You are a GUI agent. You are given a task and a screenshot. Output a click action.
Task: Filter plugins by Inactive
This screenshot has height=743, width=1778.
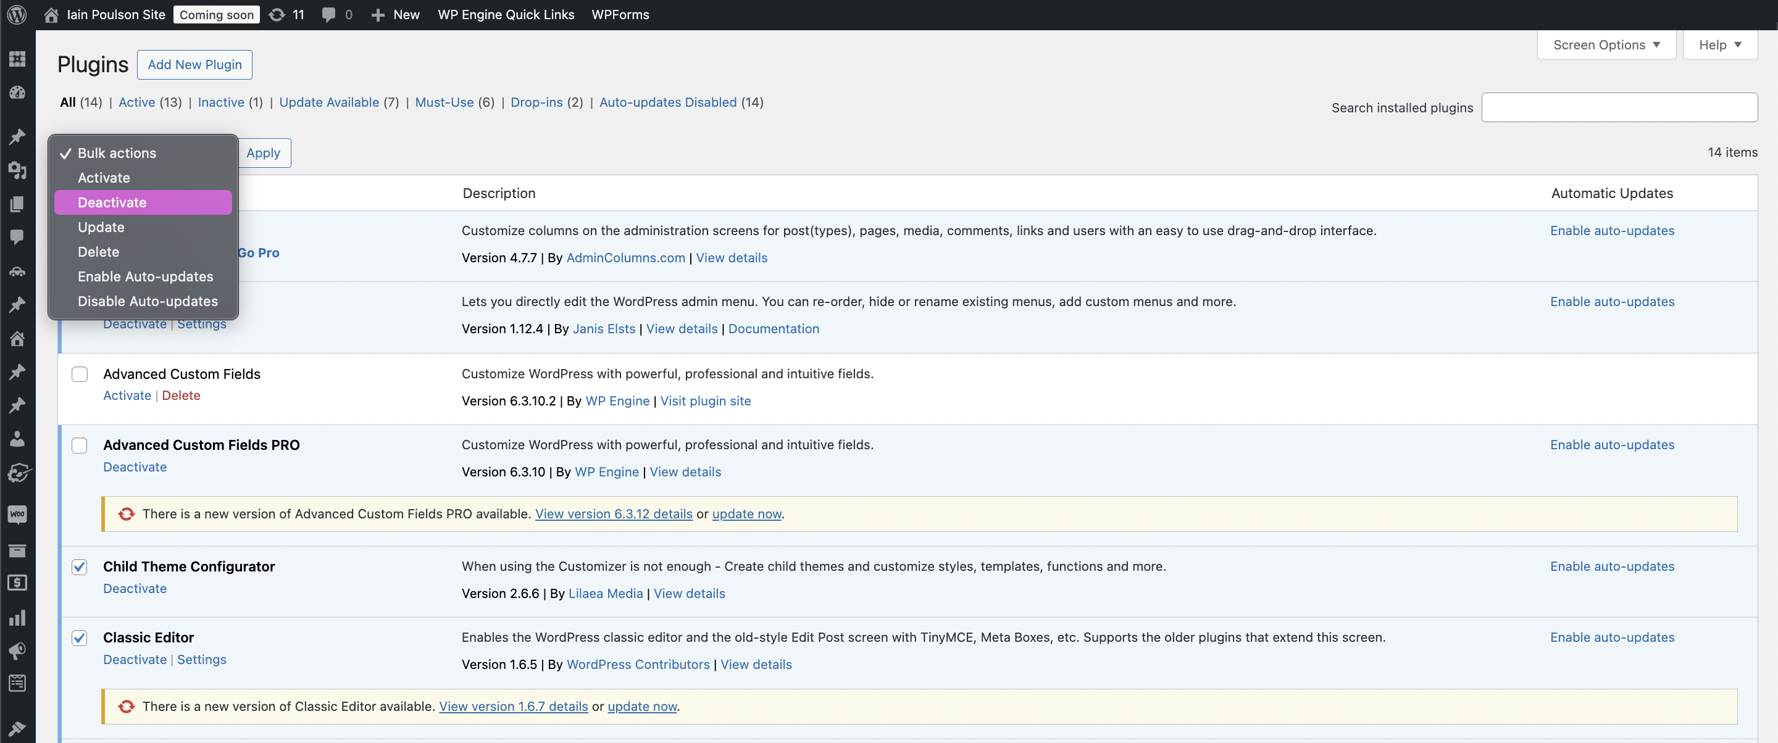[221, 102]
